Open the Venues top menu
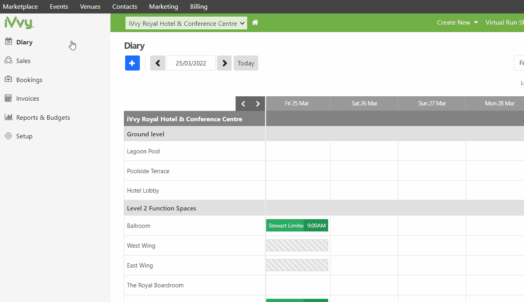The image size is (524, 302). pos(90,7)
